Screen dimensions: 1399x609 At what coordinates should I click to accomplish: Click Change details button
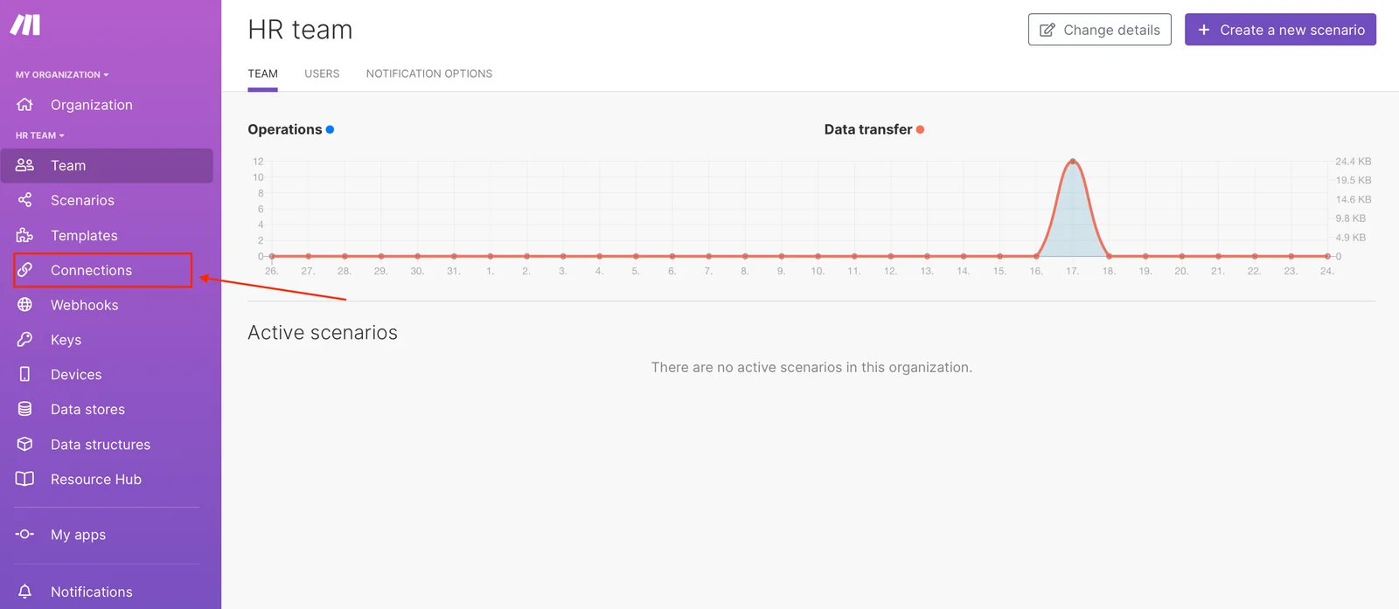[1100, 30]
